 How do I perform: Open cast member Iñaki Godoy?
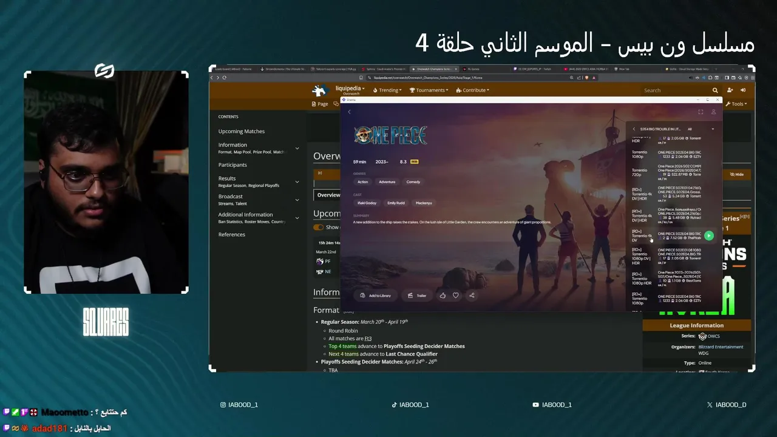click(367, 203)
